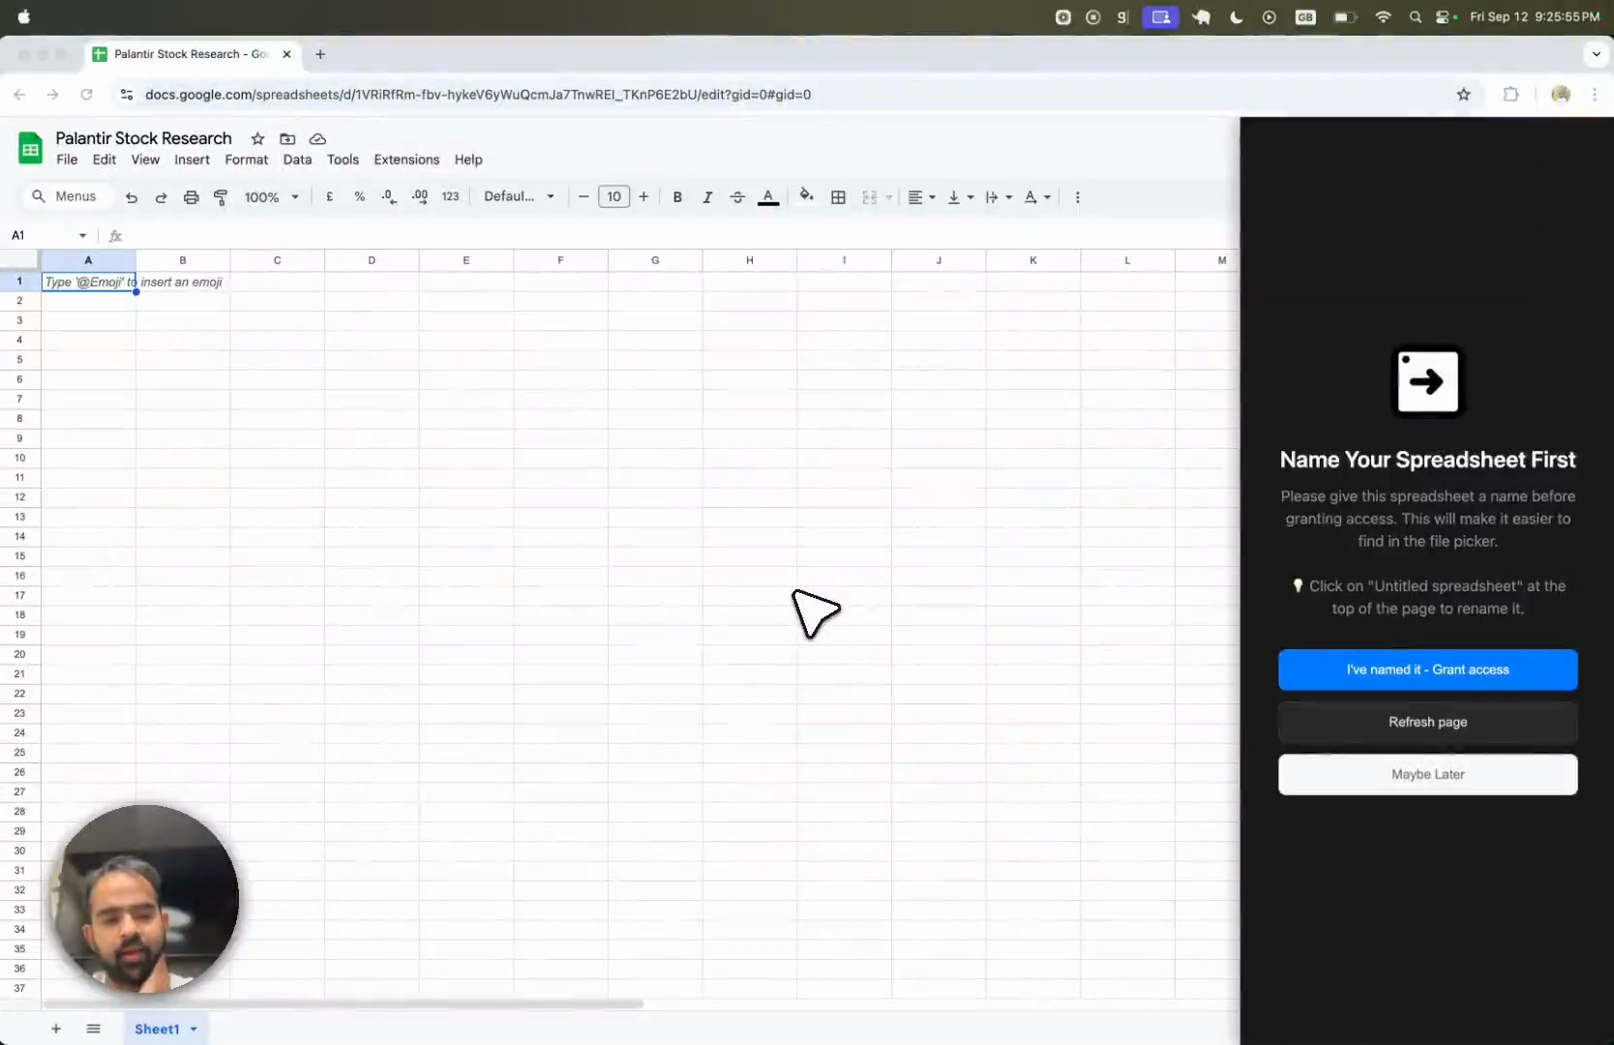Toggle strikethrough formatting

737,197
